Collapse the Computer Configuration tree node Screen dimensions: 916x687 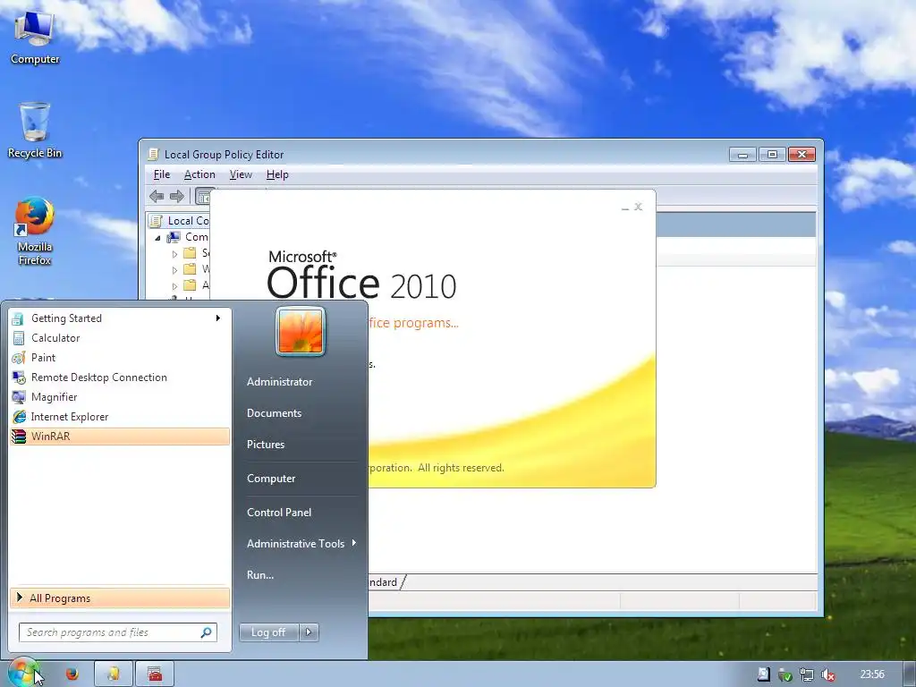157,238
